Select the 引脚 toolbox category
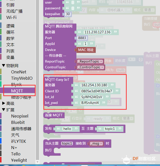The image size is (160, 166). (10, 5)
